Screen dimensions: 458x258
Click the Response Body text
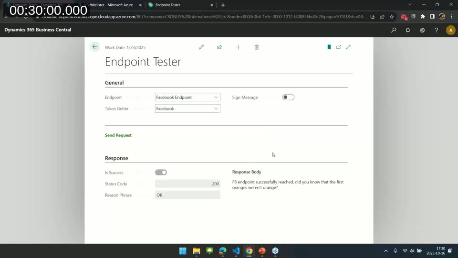(x=288, y=184)
